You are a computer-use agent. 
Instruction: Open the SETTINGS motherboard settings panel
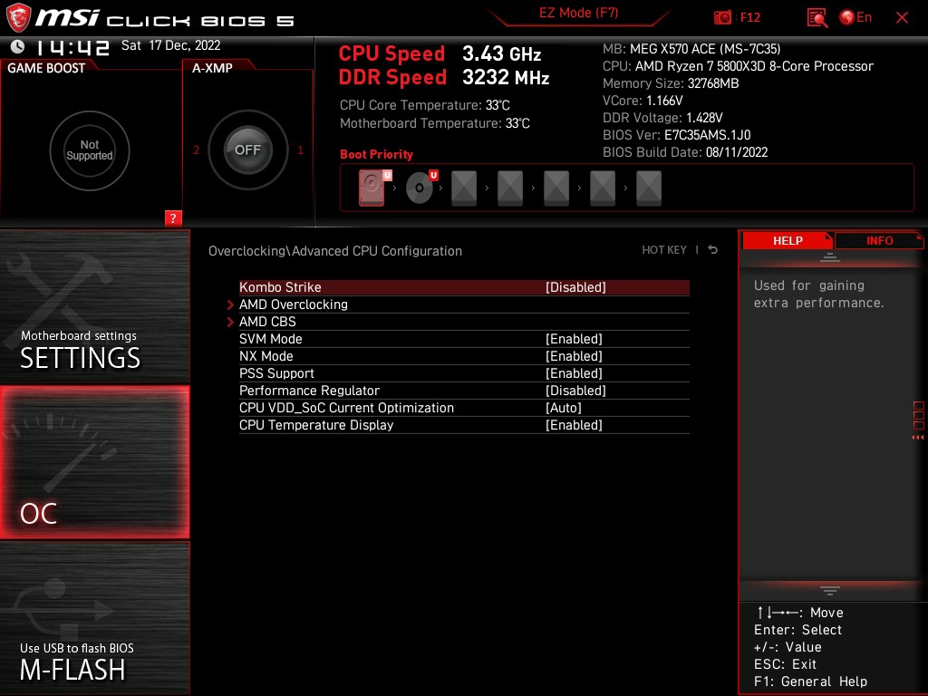click(x=94, y=306)
